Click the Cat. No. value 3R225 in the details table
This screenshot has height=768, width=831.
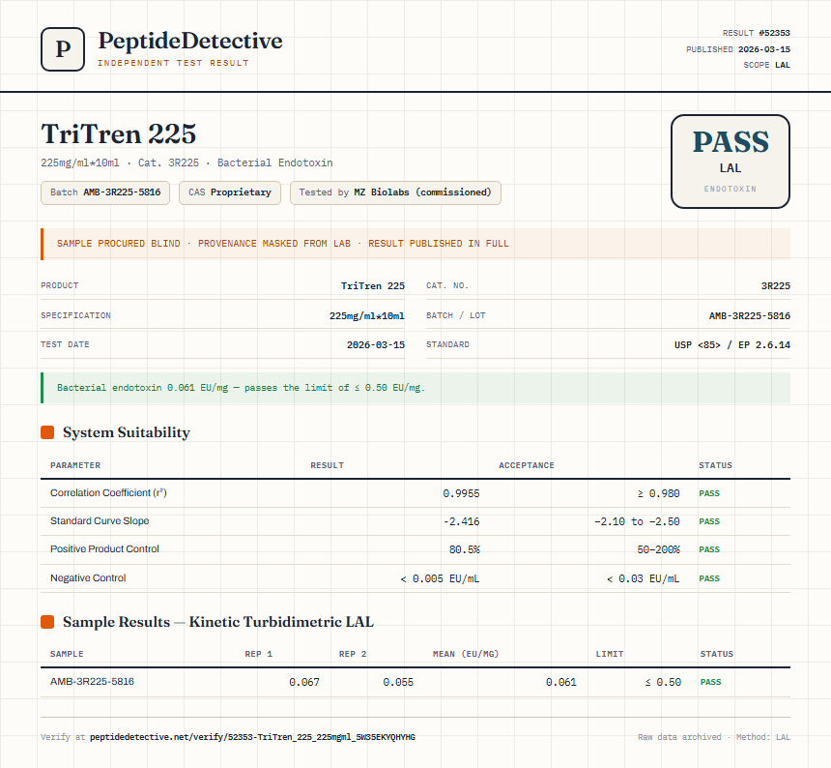[775, 286]
